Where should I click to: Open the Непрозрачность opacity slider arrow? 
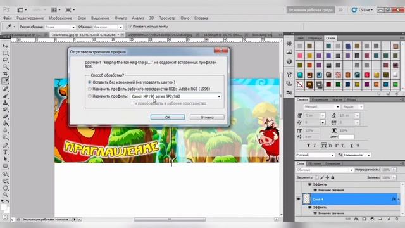(x=394, y=170)
